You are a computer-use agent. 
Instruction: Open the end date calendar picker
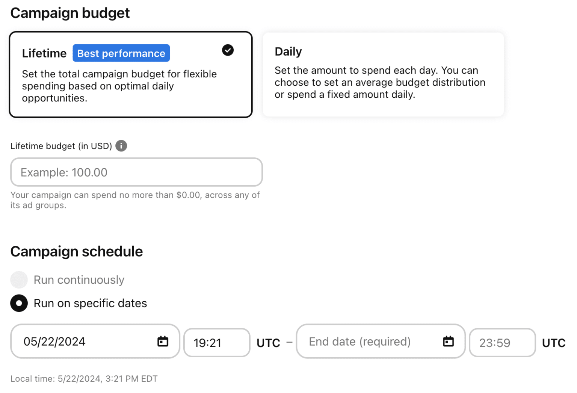tap(448, 341)
